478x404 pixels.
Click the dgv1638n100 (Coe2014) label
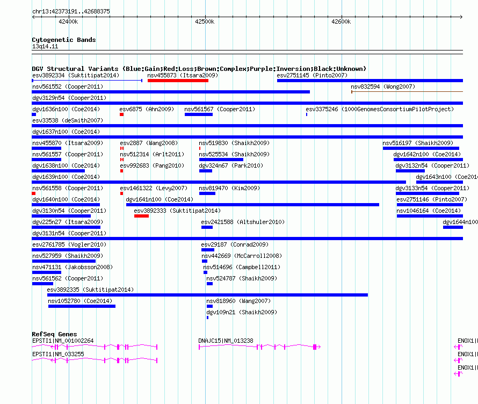pyautogui.click(x=66, y=165)
